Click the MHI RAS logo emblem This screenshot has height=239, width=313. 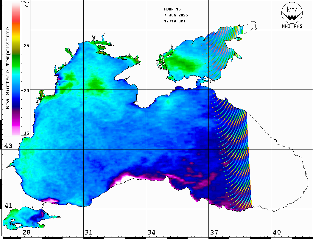(x=292, y=13)
